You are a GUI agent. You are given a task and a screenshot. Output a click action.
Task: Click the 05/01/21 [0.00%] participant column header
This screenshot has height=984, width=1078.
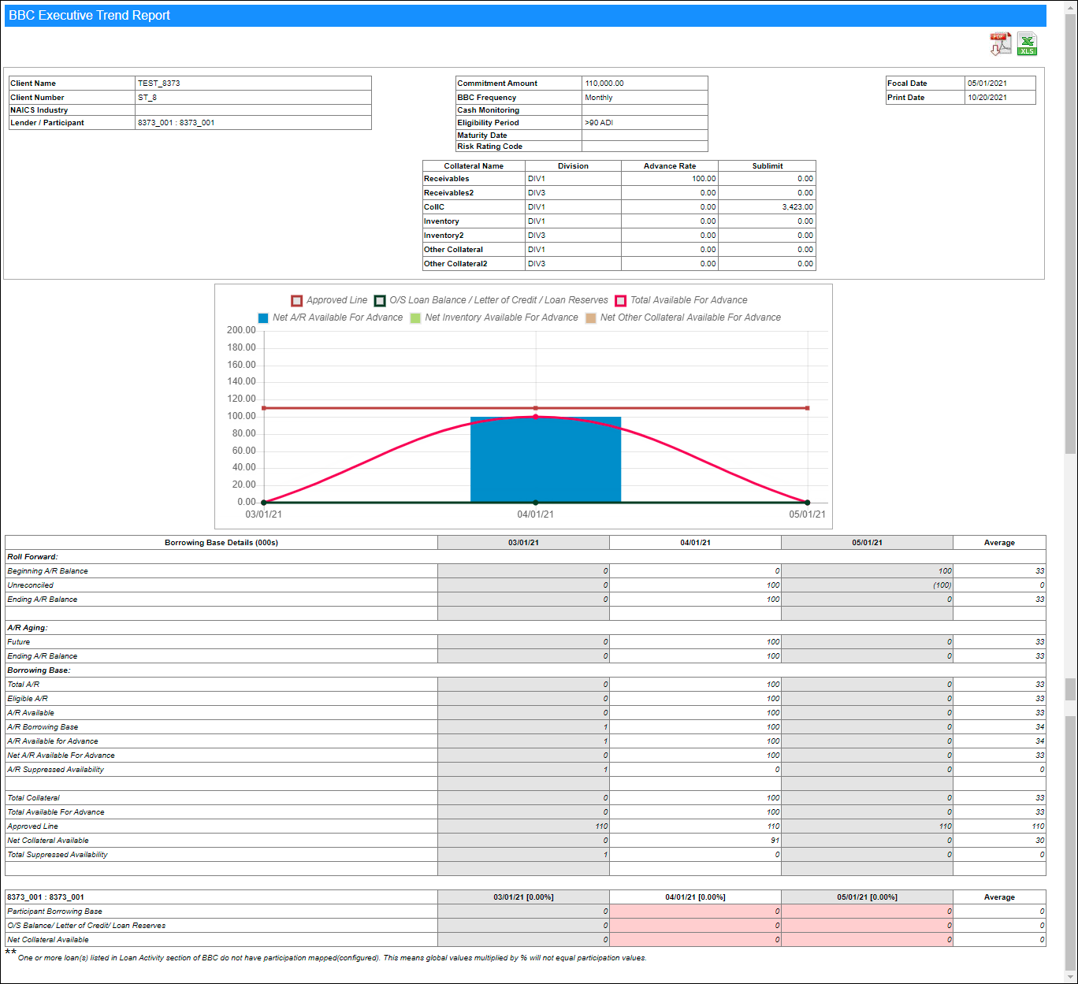867,897
